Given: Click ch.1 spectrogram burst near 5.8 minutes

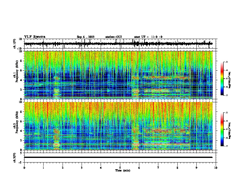Looking at the screenshot, I should point(136,87).
